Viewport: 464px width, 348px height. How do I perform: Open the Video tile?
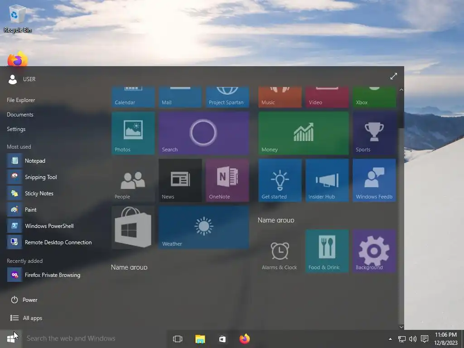(327, 97)
